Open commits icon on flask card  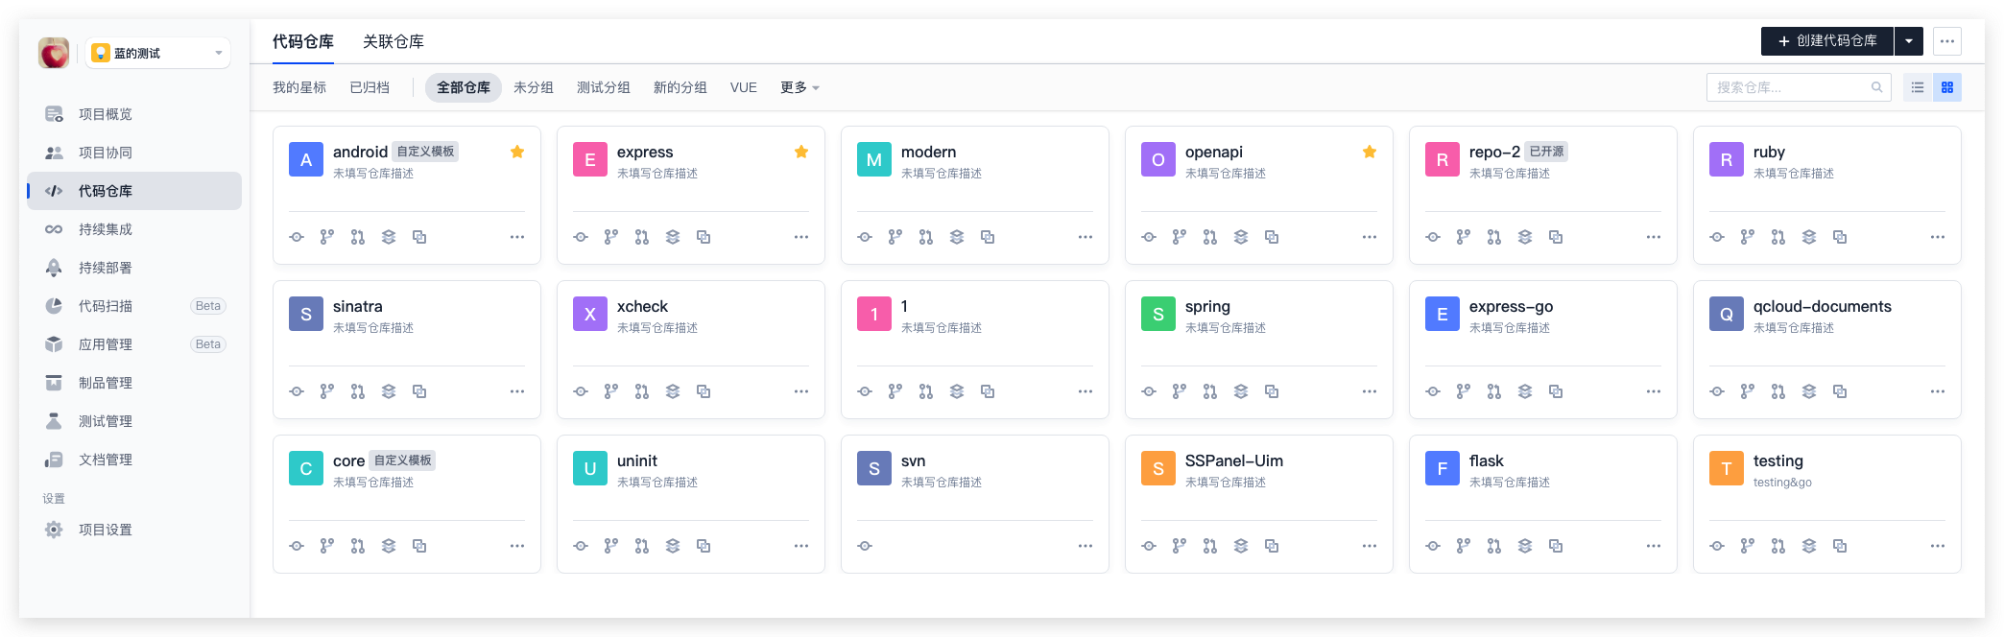[1433, 546]
